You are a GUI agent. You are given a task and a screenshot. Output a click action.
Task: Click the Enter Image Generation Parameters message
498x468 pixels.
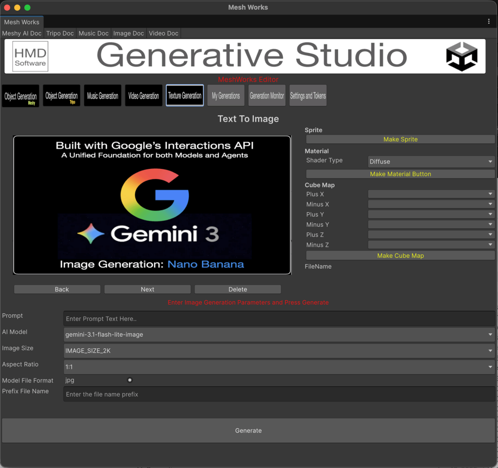[x=248, y=303]
